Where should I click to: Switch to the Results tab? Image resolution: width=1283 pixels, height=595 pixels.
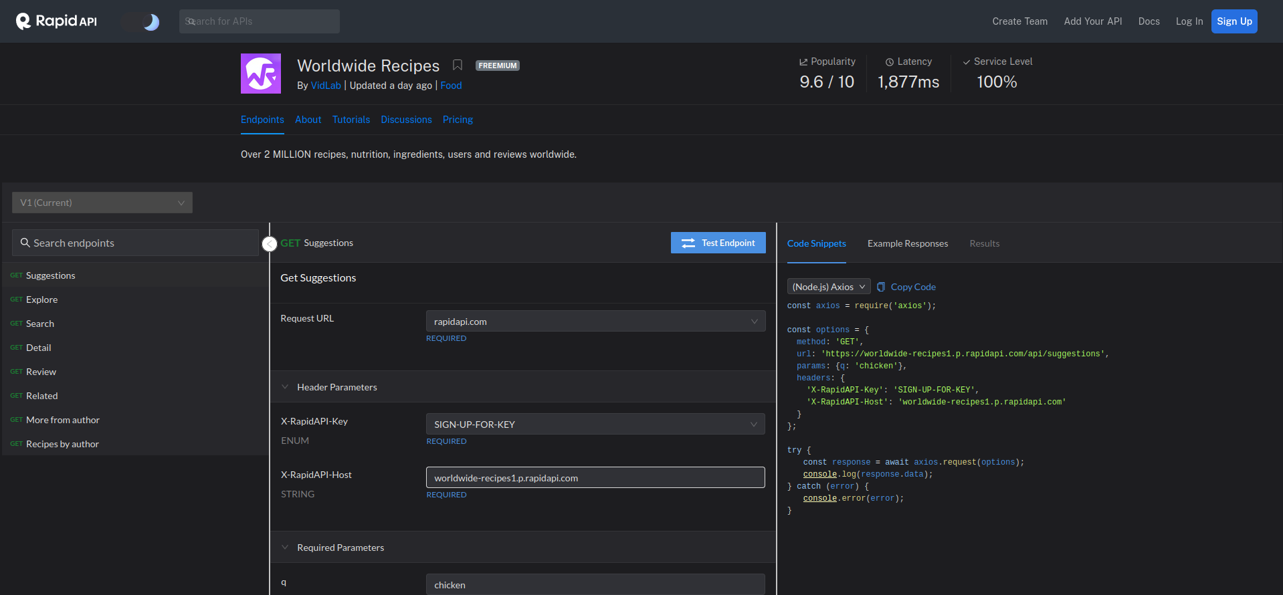(x=985, y=243)
